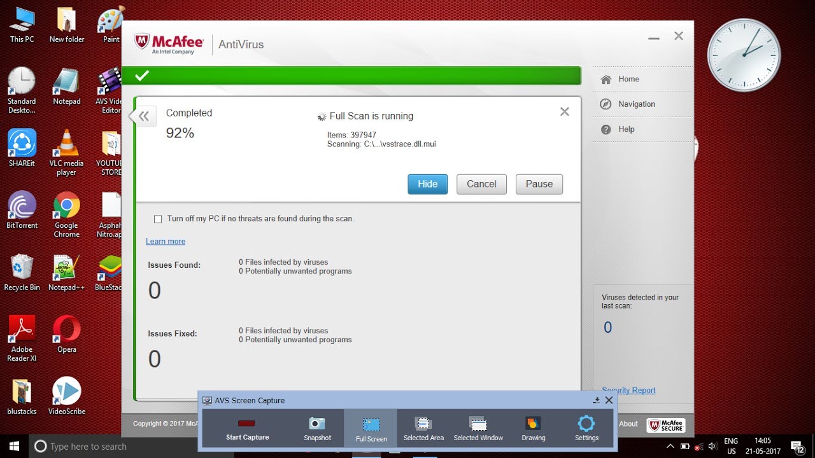This screenshot has height=458, width=815.
Task: Take a Snapshot in AVS Screen Capture
Action: point(317,429)
